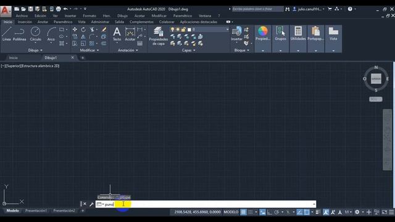This screenshot has height=222, width=395.
Task: Select the Acotar dimension tool
Action: click(130, 34)
